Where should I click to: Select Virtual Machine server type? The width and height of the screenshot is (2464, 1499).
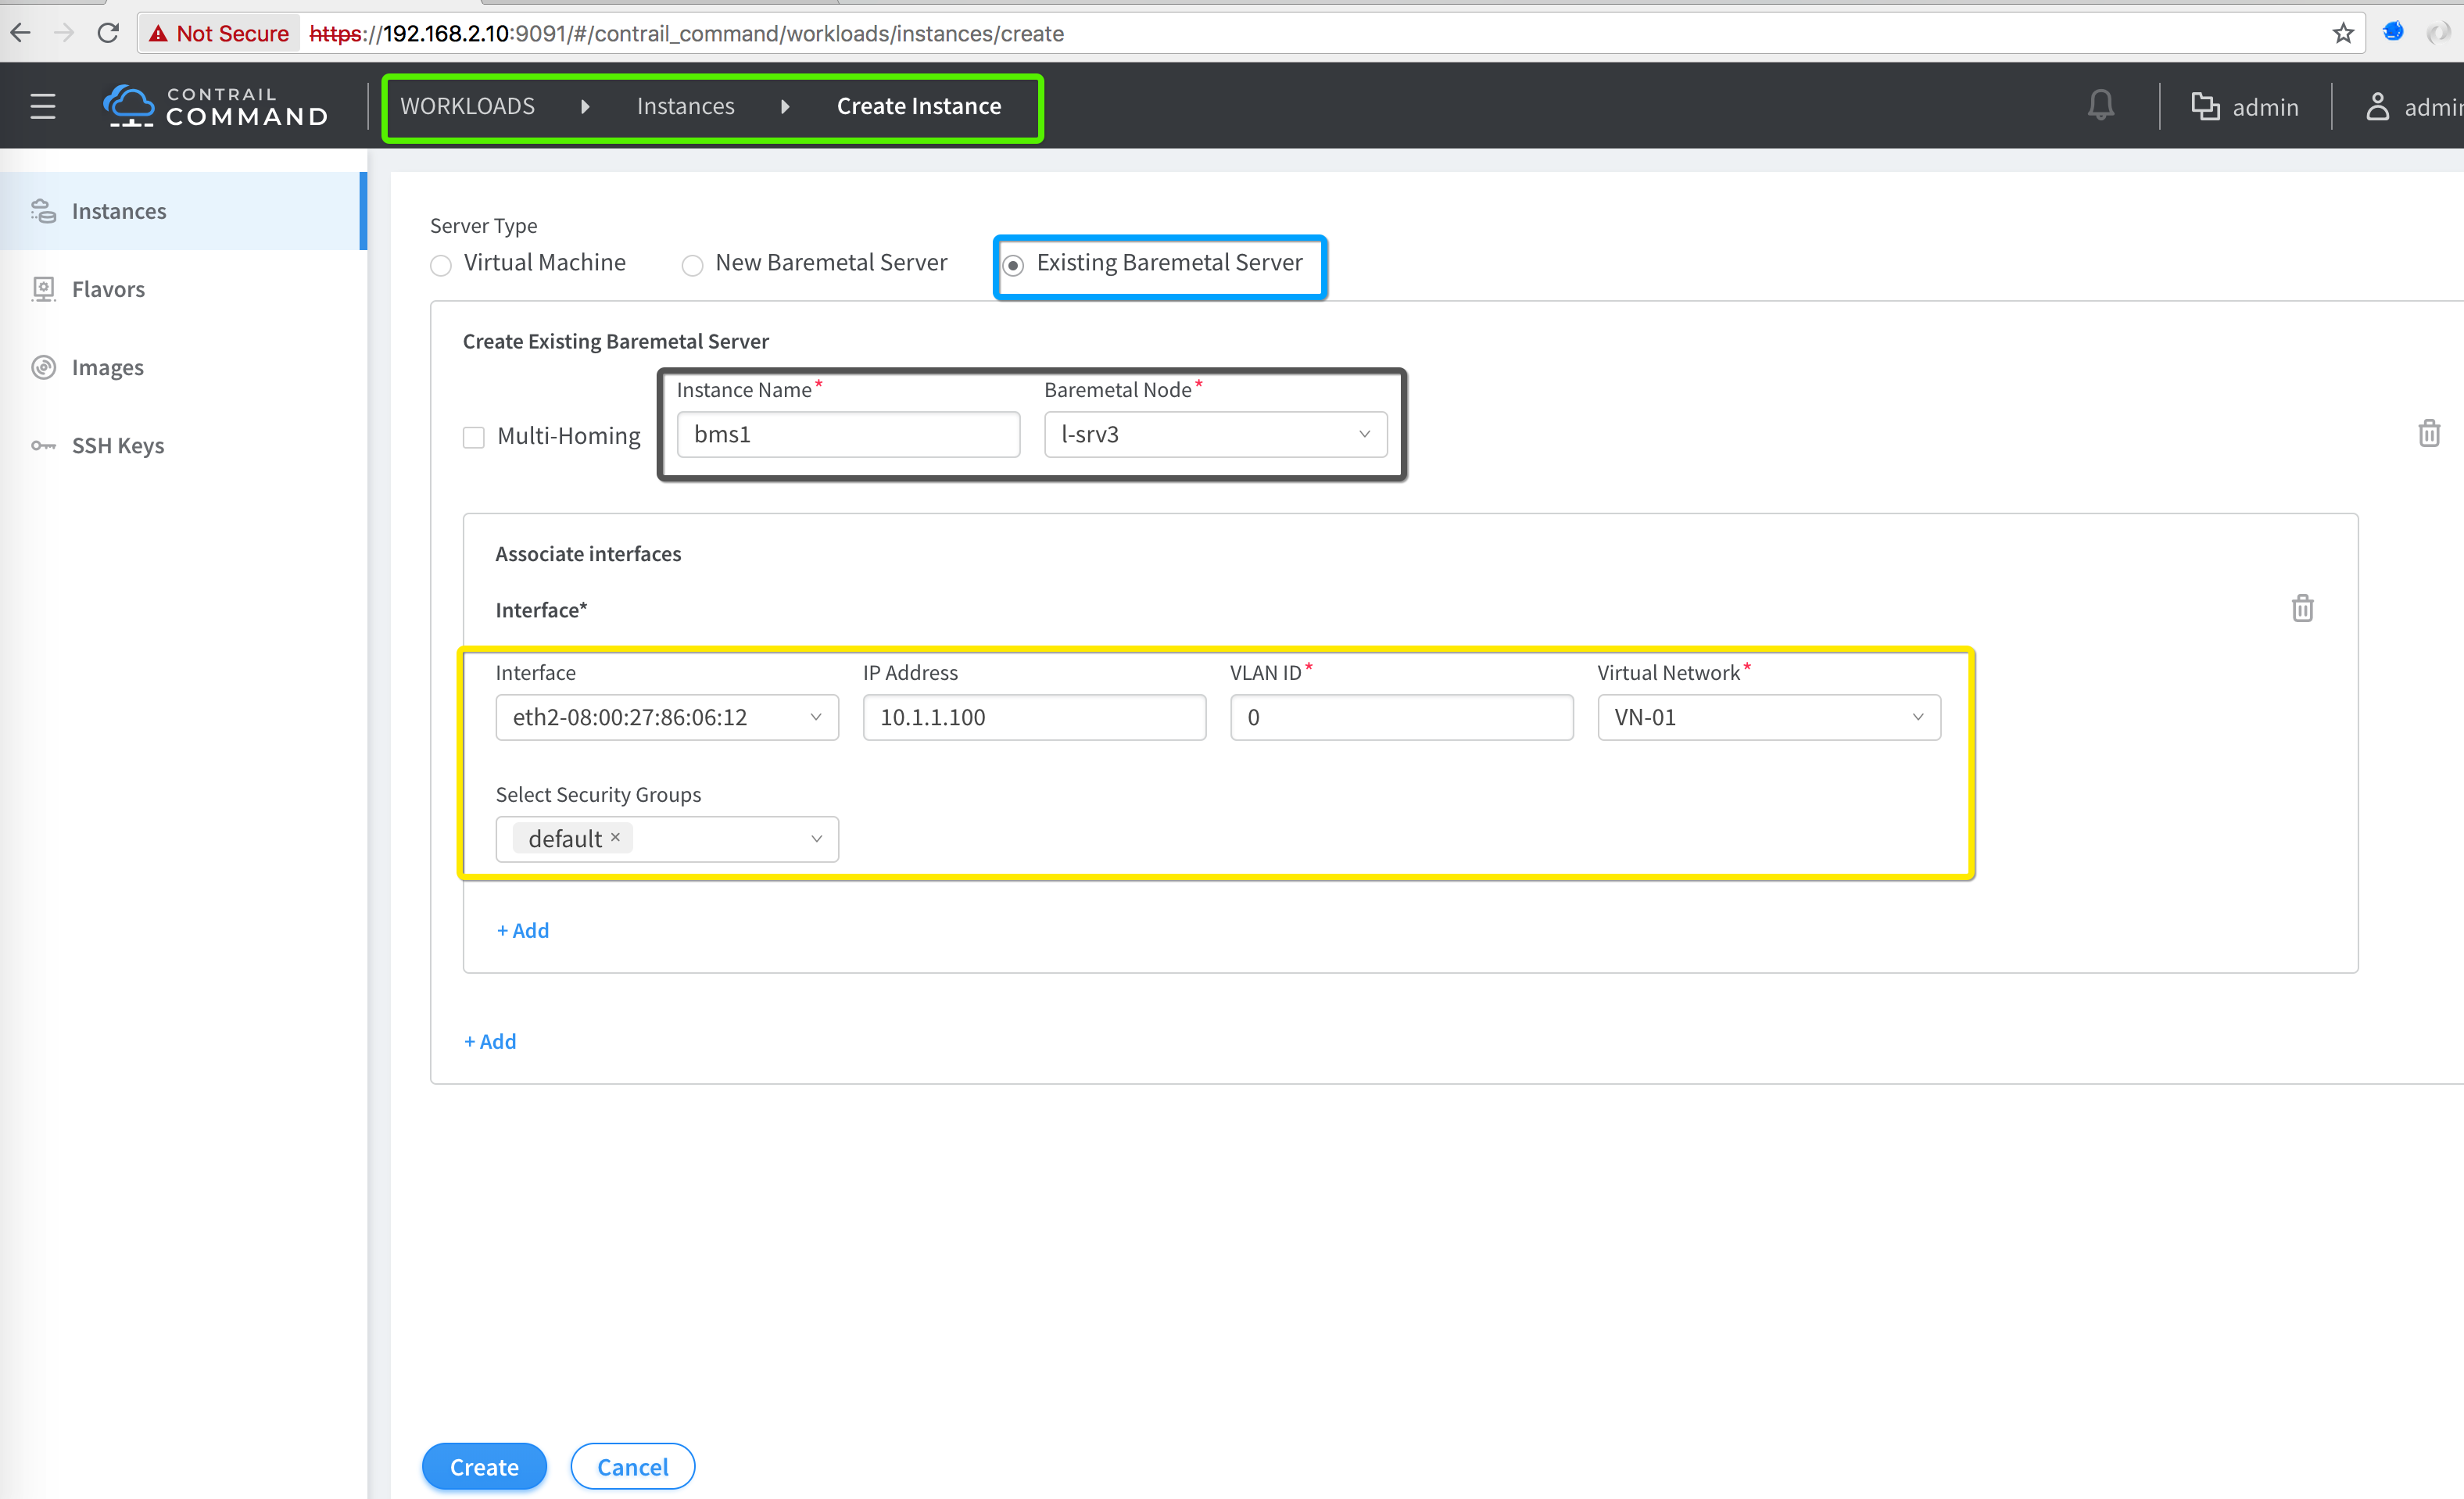coord(441,265)
